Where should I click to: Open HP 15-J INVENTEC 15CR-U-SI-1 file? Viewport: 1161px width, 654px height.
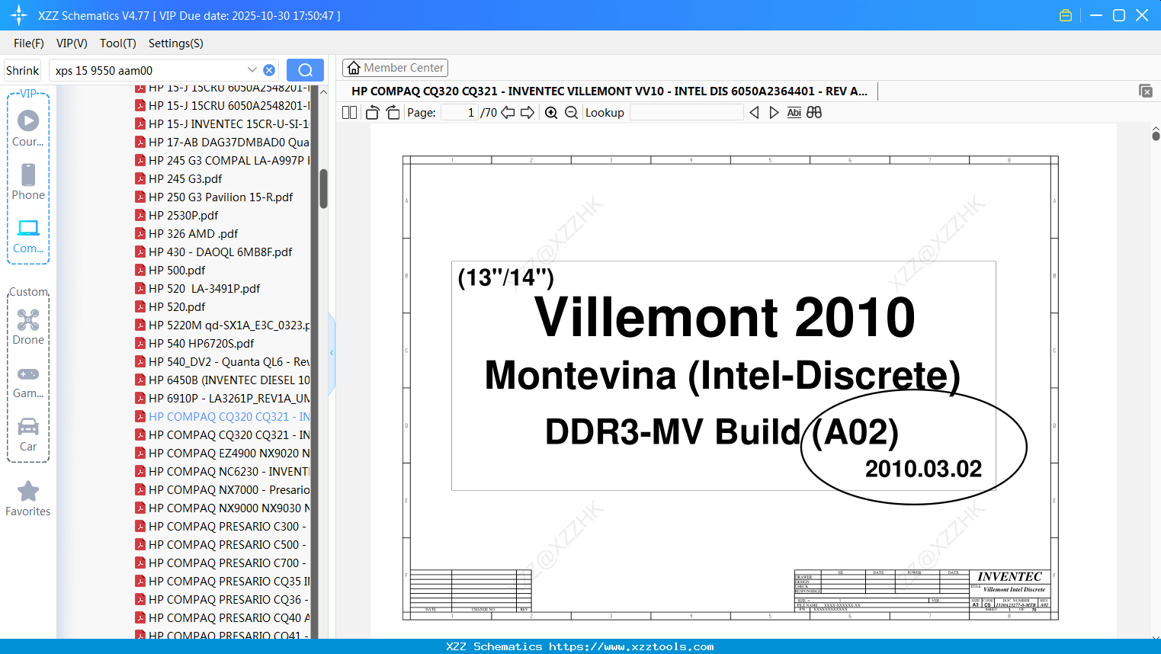click(x=222, y=123)
